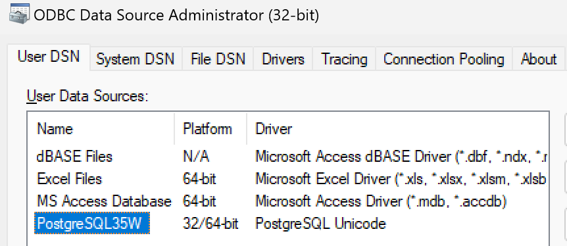Switch to Connection Pooling tab

(444, 59)
